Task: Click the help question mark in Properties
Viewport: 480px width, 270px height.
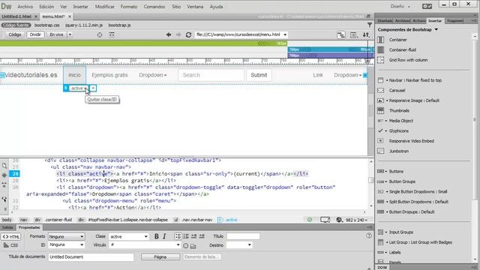Action: point(369,235)
